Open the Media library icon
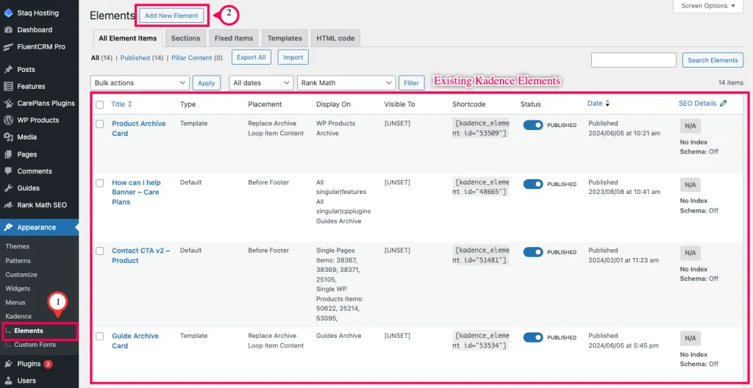This screenshot has height=388, width=753. tap(8, 137)
